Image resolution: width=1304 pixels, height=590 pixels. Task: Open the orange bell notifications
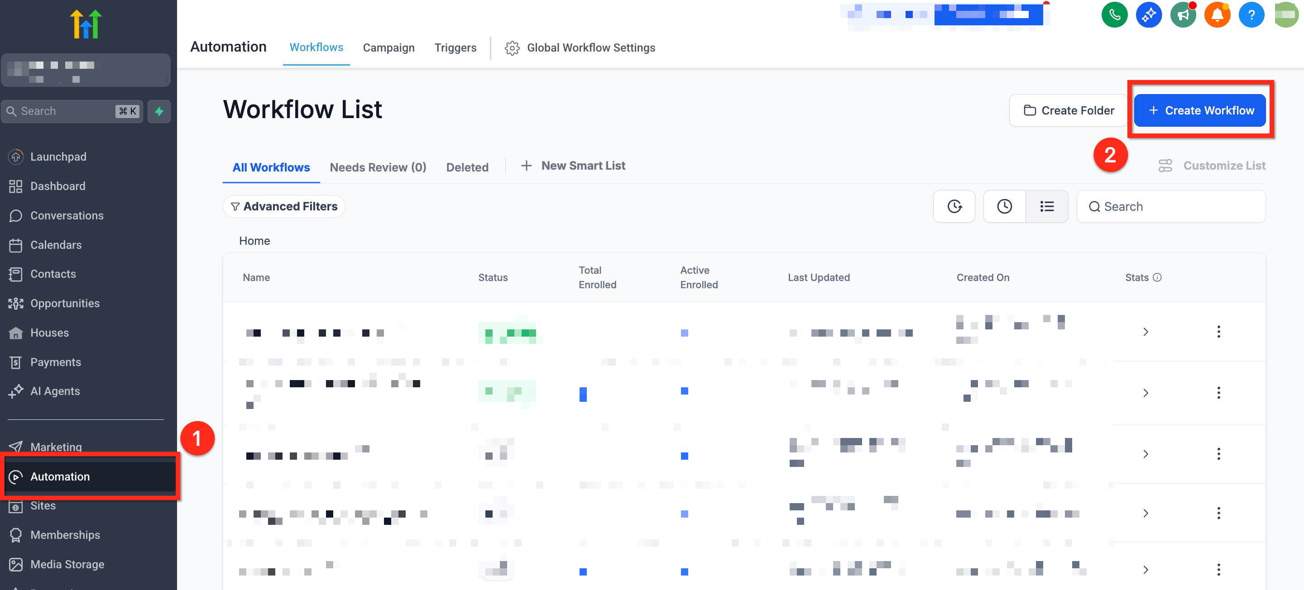(x=1217, y=14)
